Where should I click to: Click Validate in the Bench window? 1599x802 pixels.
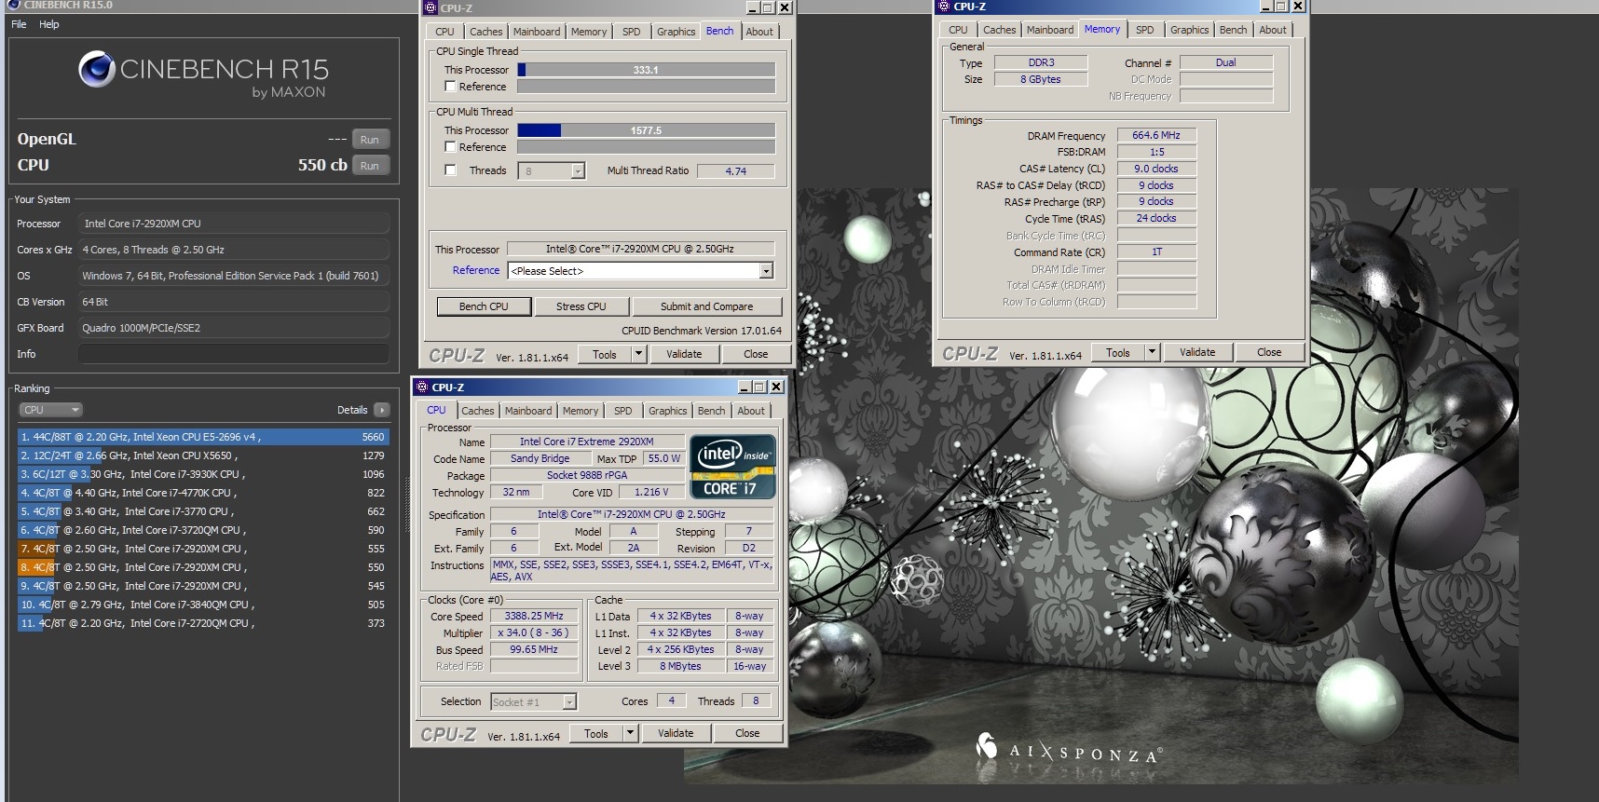click(x=684, y=354)
